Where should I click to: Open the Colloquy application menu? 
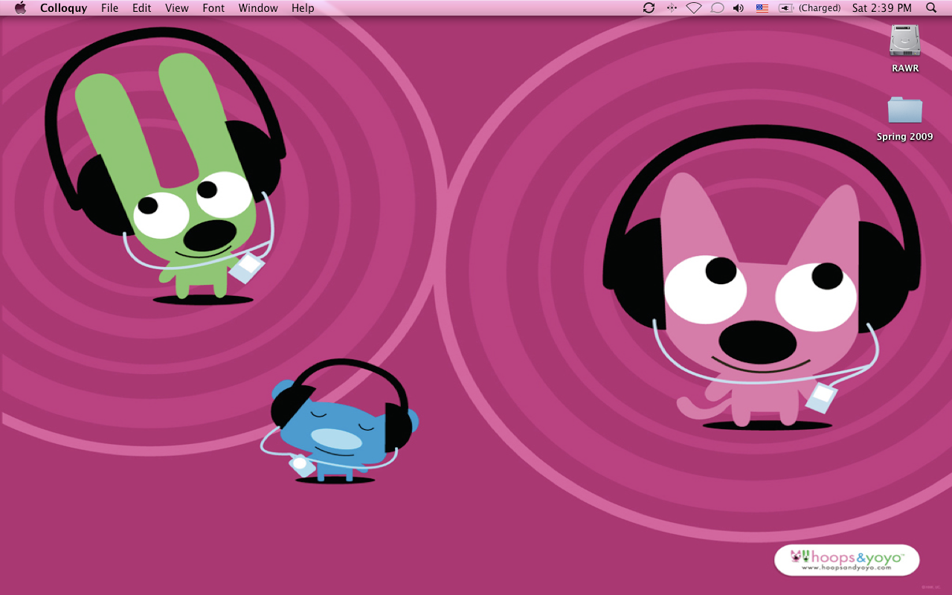click(63, 8)
